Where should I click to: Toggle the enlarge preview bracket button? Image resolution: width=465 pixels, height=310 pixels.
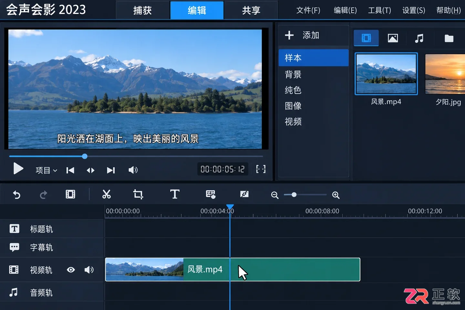(x=261, y=169)
